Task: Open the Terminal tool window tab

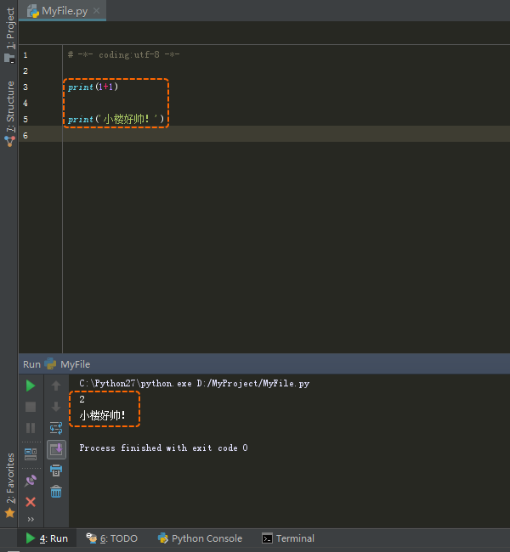Action: (288, 538)
